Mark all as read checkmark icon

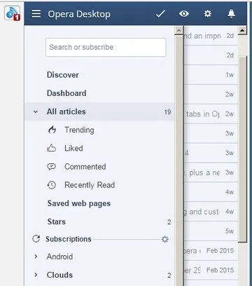[x=160, y=14]
